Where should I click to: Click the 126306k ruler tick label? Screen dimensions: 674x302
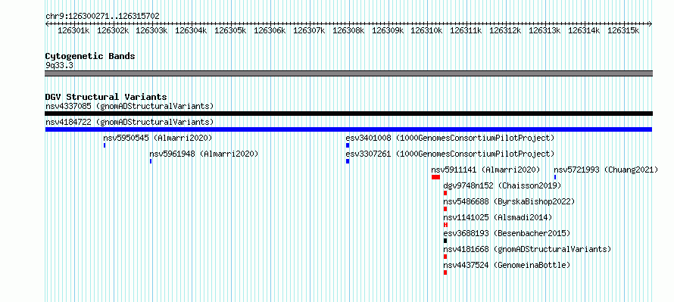point(270,30)
